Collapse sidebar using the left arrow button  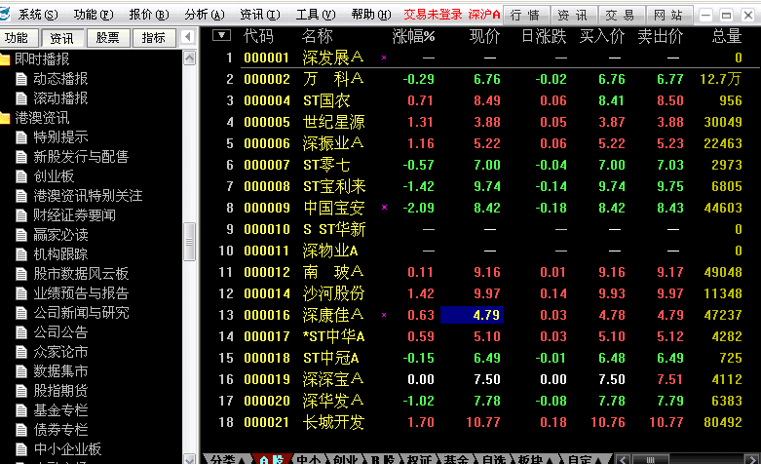[188, 36]
